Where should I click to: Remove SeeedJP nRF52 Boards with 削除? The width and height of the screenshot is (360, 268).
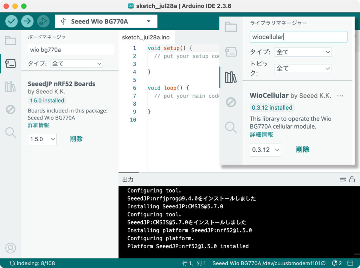pyautogui.click(x=76, y=139)
